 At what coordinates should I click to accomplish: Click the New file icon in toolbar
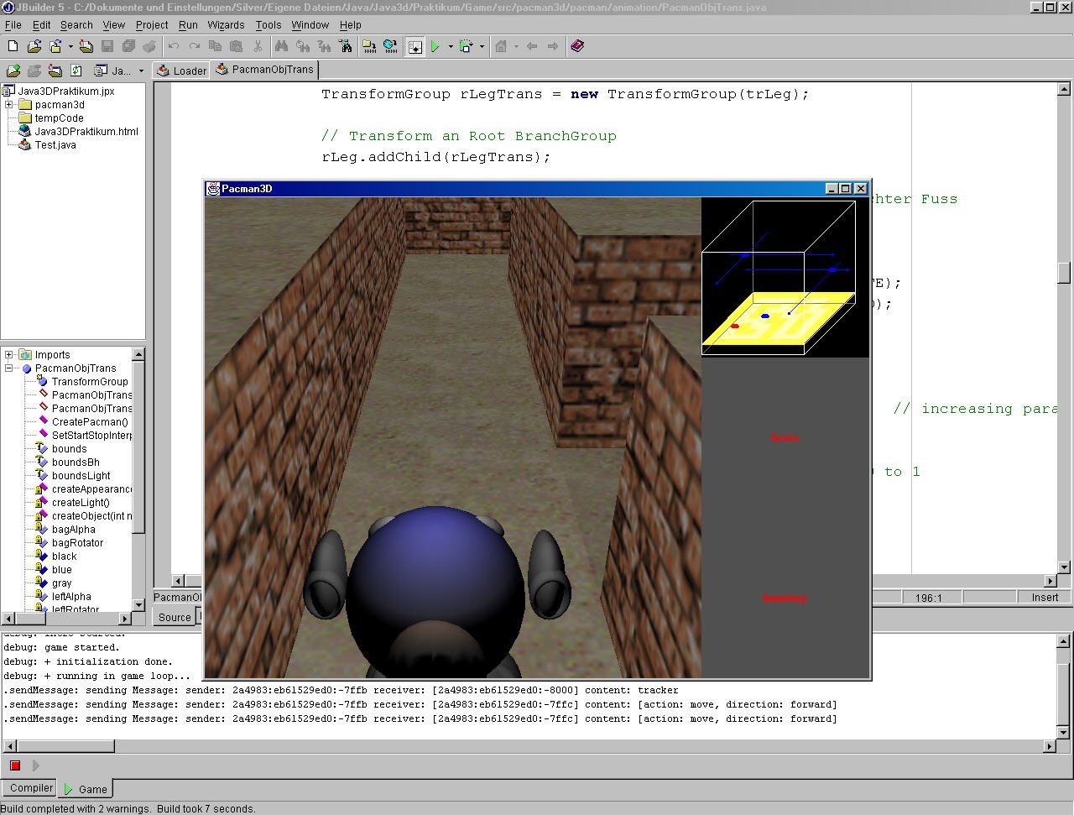coord(13,46)
